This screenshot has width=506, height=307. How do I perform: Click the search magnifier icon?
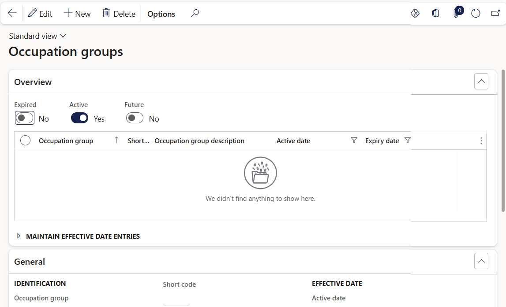pos(195,14)
